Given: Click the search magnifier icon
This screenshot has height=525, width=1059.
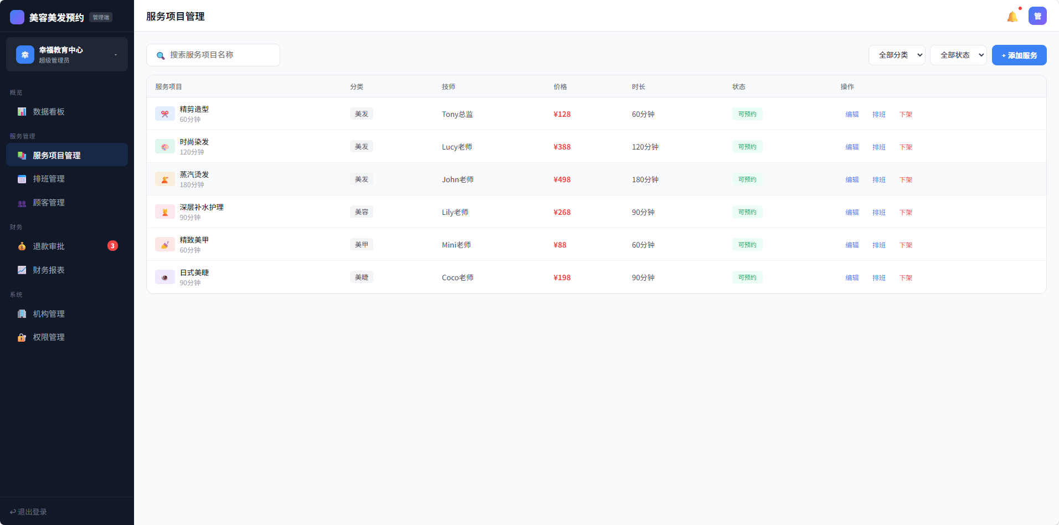Looking at the screenshot, I should tap(161, 55).
